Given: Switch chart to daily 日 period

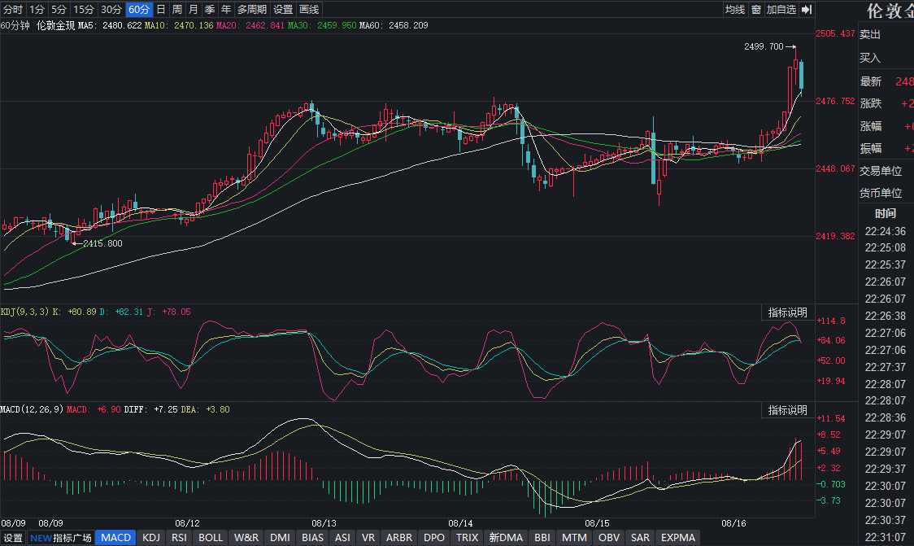Looking at the screenshot, I should point(161,9).
